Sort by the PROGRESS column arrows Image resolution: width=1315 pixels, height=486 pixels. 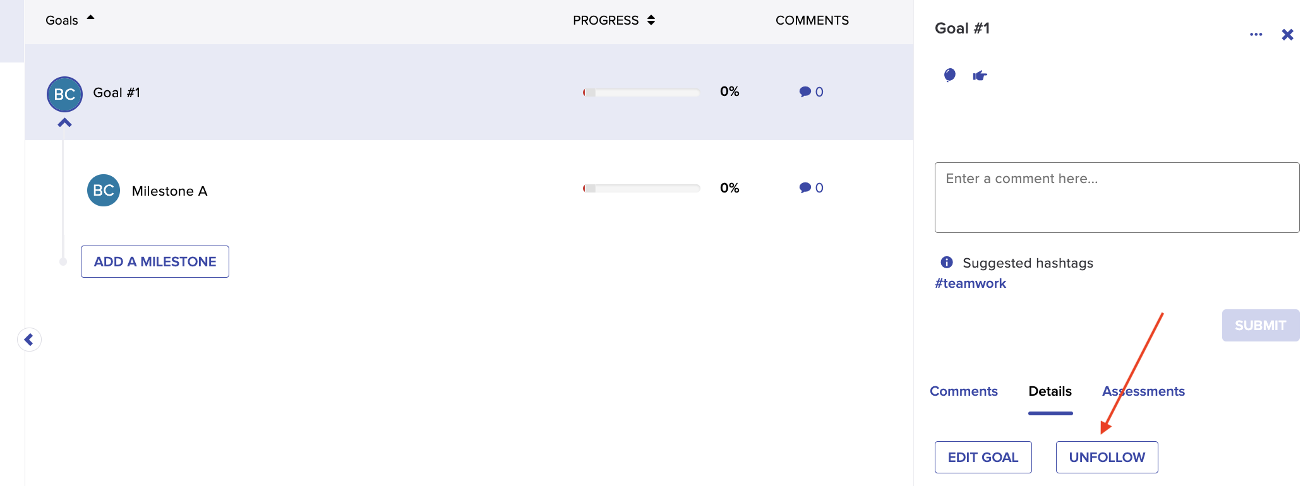651,20
